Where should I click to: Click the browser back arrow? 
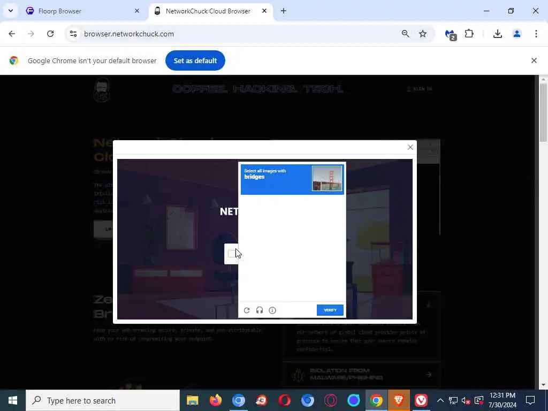tap(12, 34)
